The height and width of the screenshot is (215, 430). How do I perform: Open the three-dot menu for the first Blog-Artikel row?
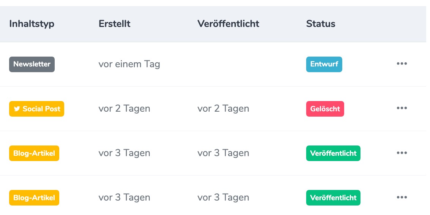coord(402,153)
